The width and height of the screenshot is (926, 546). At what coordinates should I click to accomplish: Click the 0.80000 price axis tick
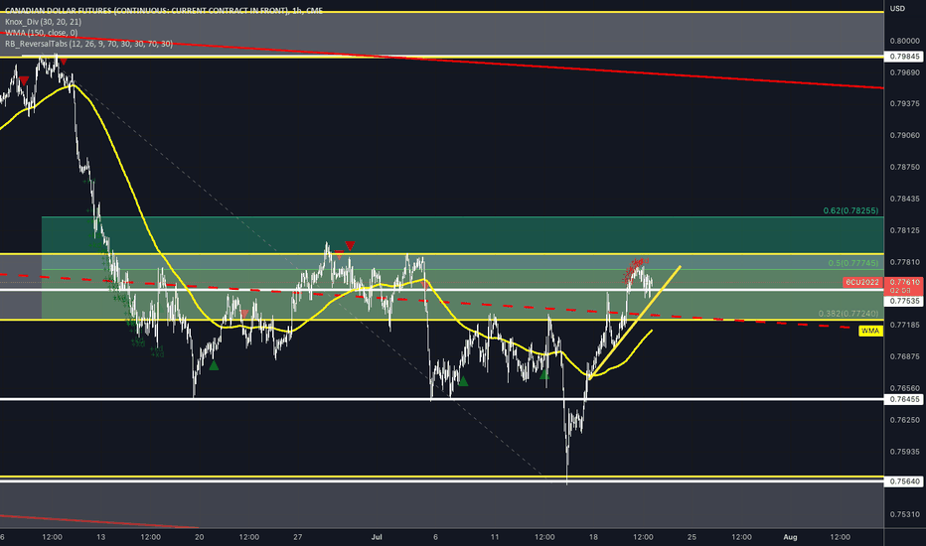[905, 42]
